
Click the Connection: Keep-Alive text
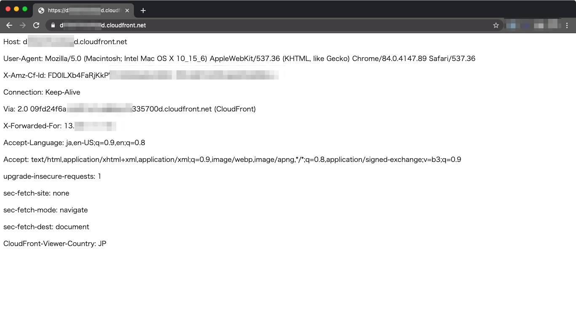tap(42, 92)
